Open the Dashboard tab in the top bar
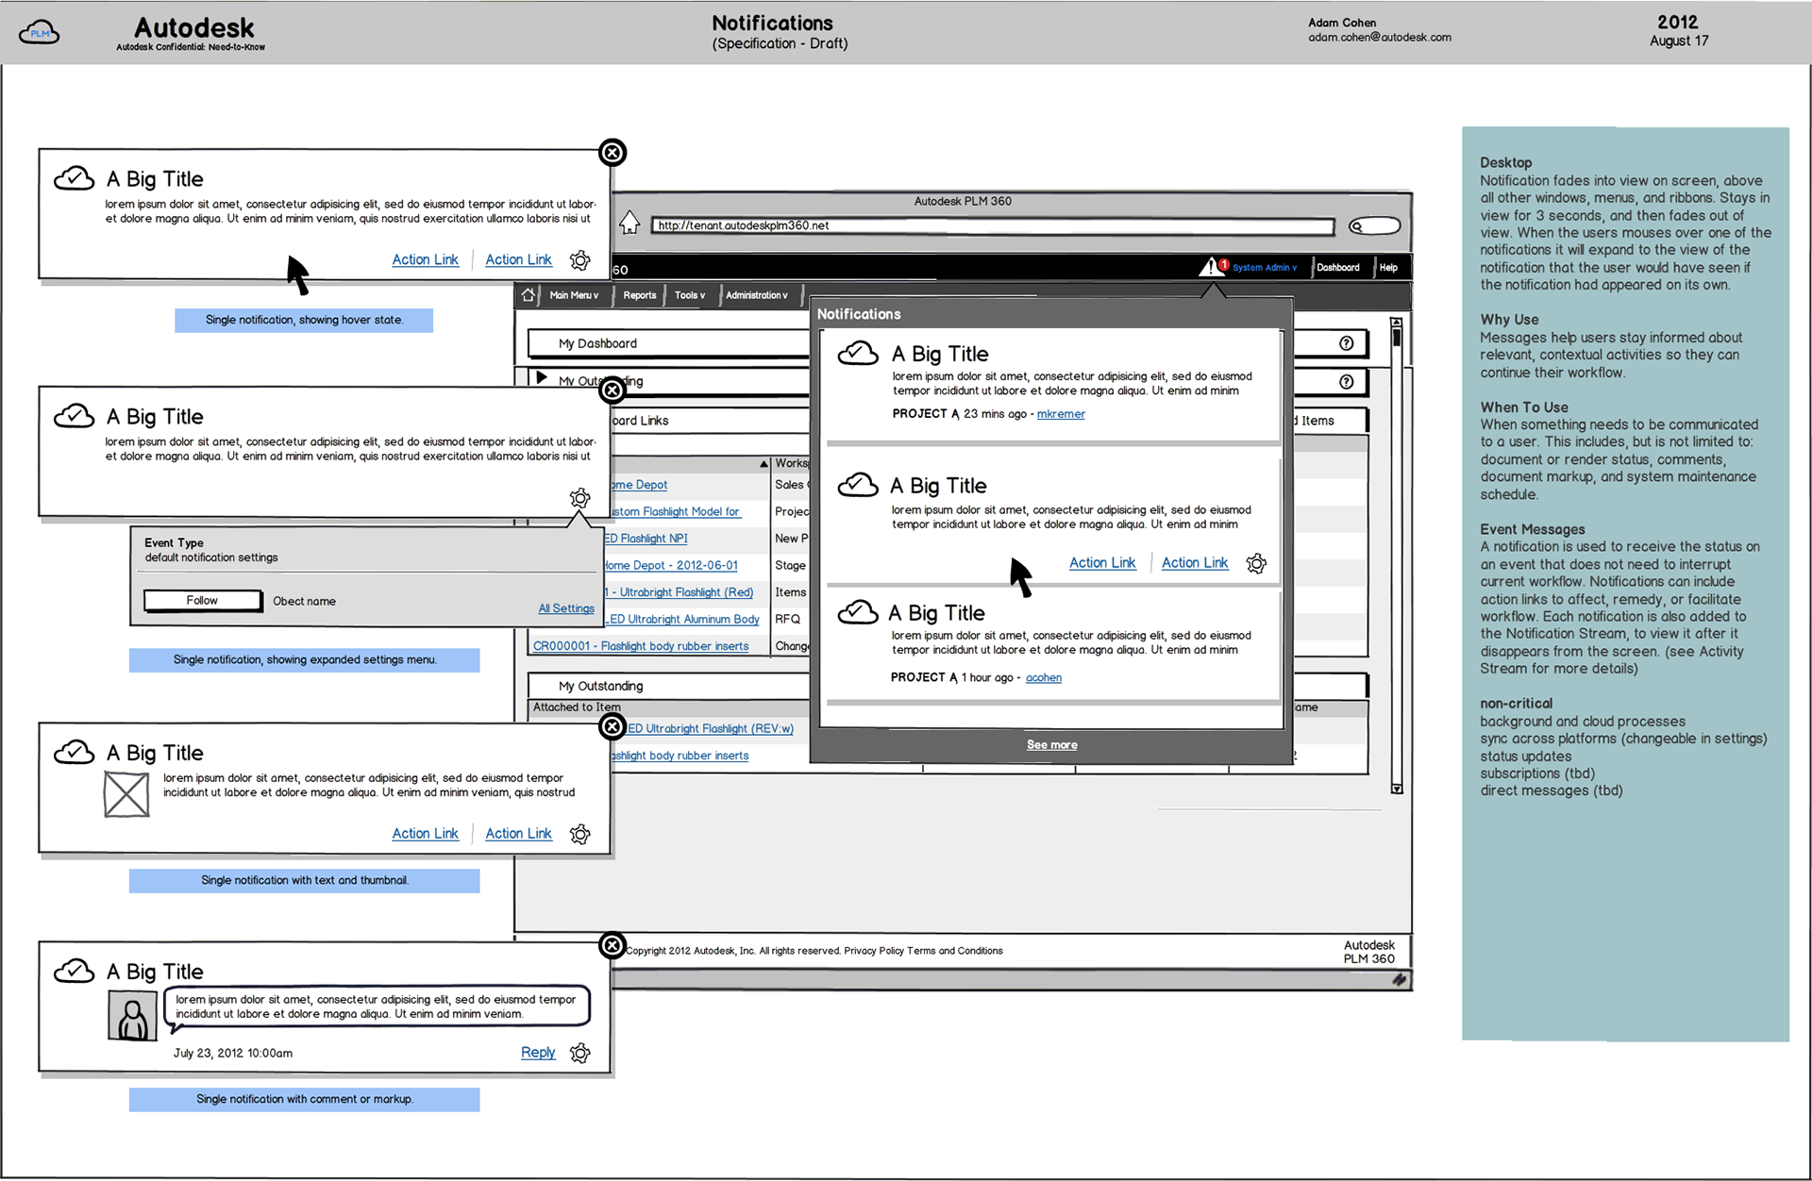1812x1181 pixels. [1337, 268]
